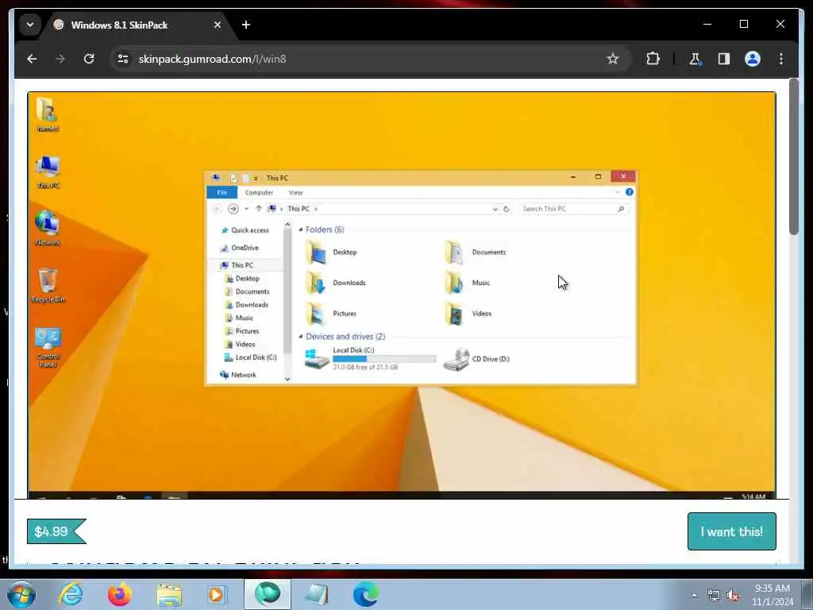Click the "I want this!" button
This screenshot has height=610, width=813.
point(731,531)
